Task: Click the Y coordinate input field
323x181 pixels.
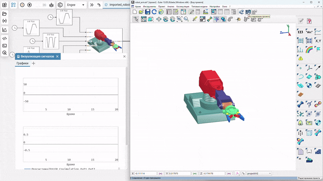Action: (179, 173)
